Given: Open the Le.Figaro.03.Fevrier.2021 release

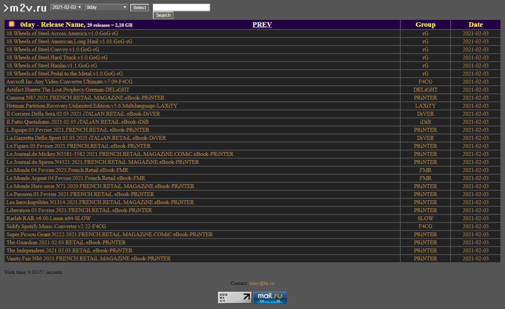Looking at the screenshot, I should [79, 146].
